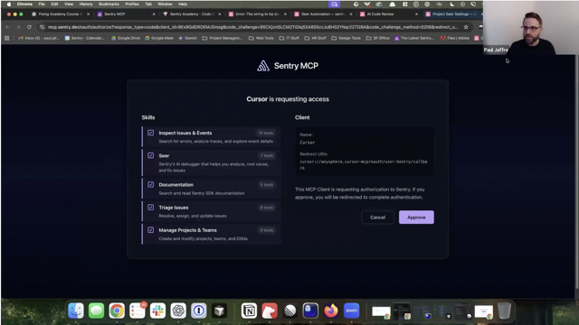Open Slack from the dock
The width and height of the screenshot is (579, 325).
click(157, 311)
